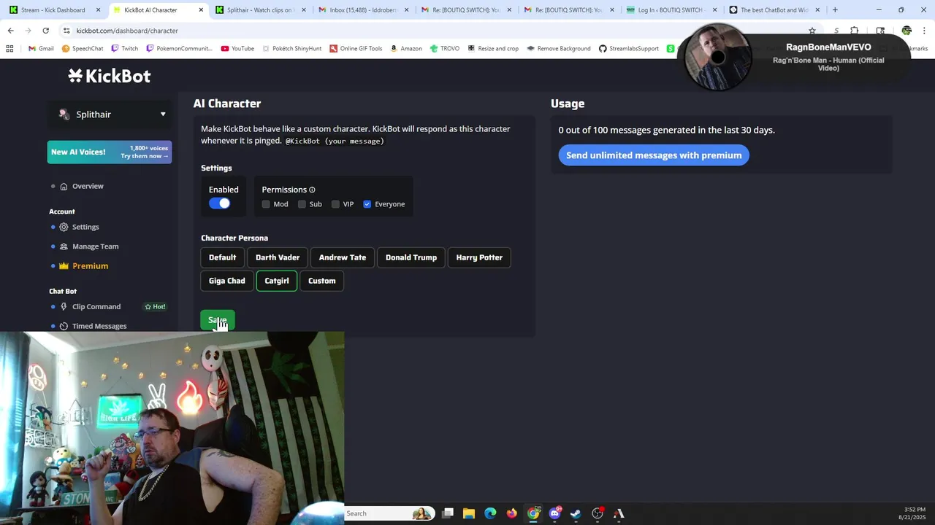Screen dimensions: 935x525
Task: Open Discord from taskbar
Action: [x=555, y=513]
